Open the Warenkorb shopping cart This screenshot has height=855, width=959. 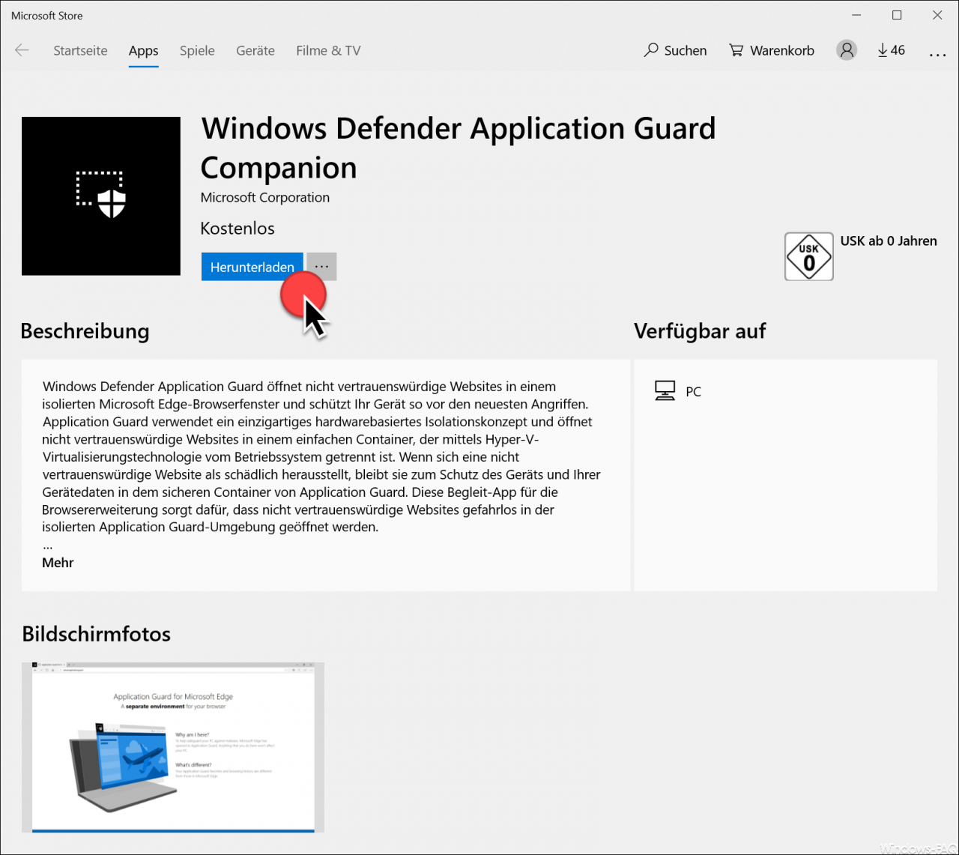[x=772, y=50]
